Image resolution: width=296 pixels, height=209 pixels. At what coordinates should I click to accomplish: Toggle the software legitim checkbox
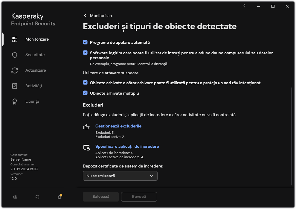pyautogui.click(x=85, y=53)
